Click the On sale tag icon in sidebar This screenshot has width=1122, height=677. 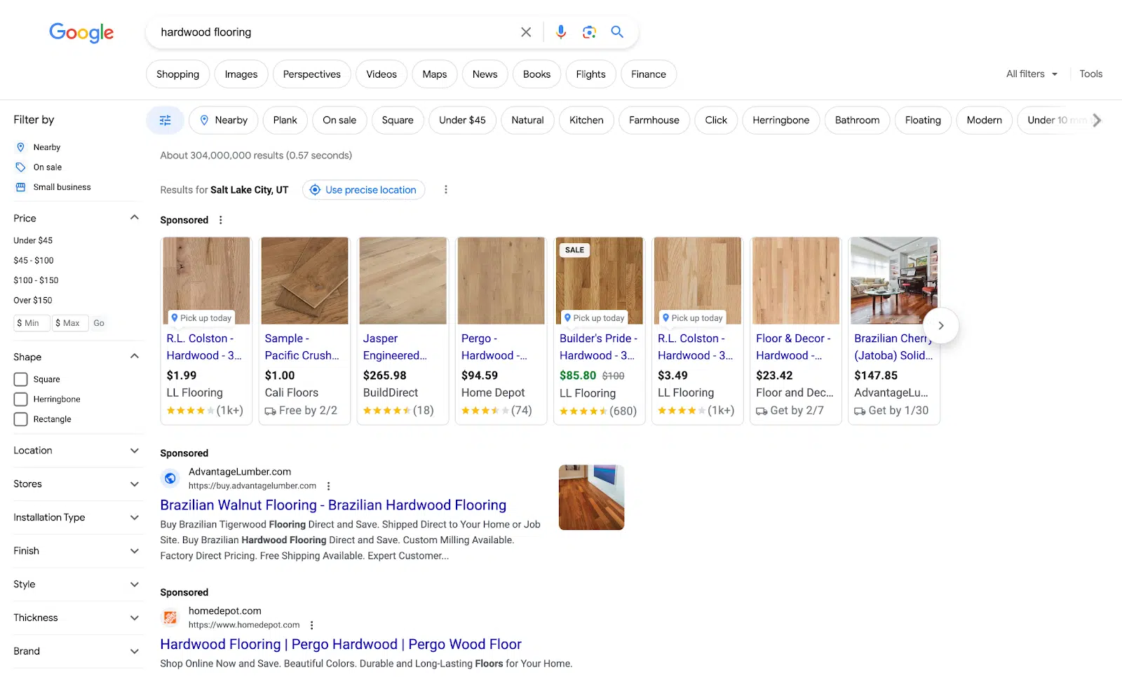[20, 167]
